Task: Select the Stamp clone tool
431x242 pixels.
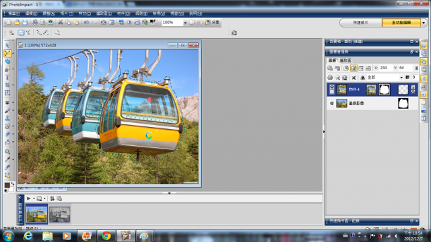Action: point(7,118)
